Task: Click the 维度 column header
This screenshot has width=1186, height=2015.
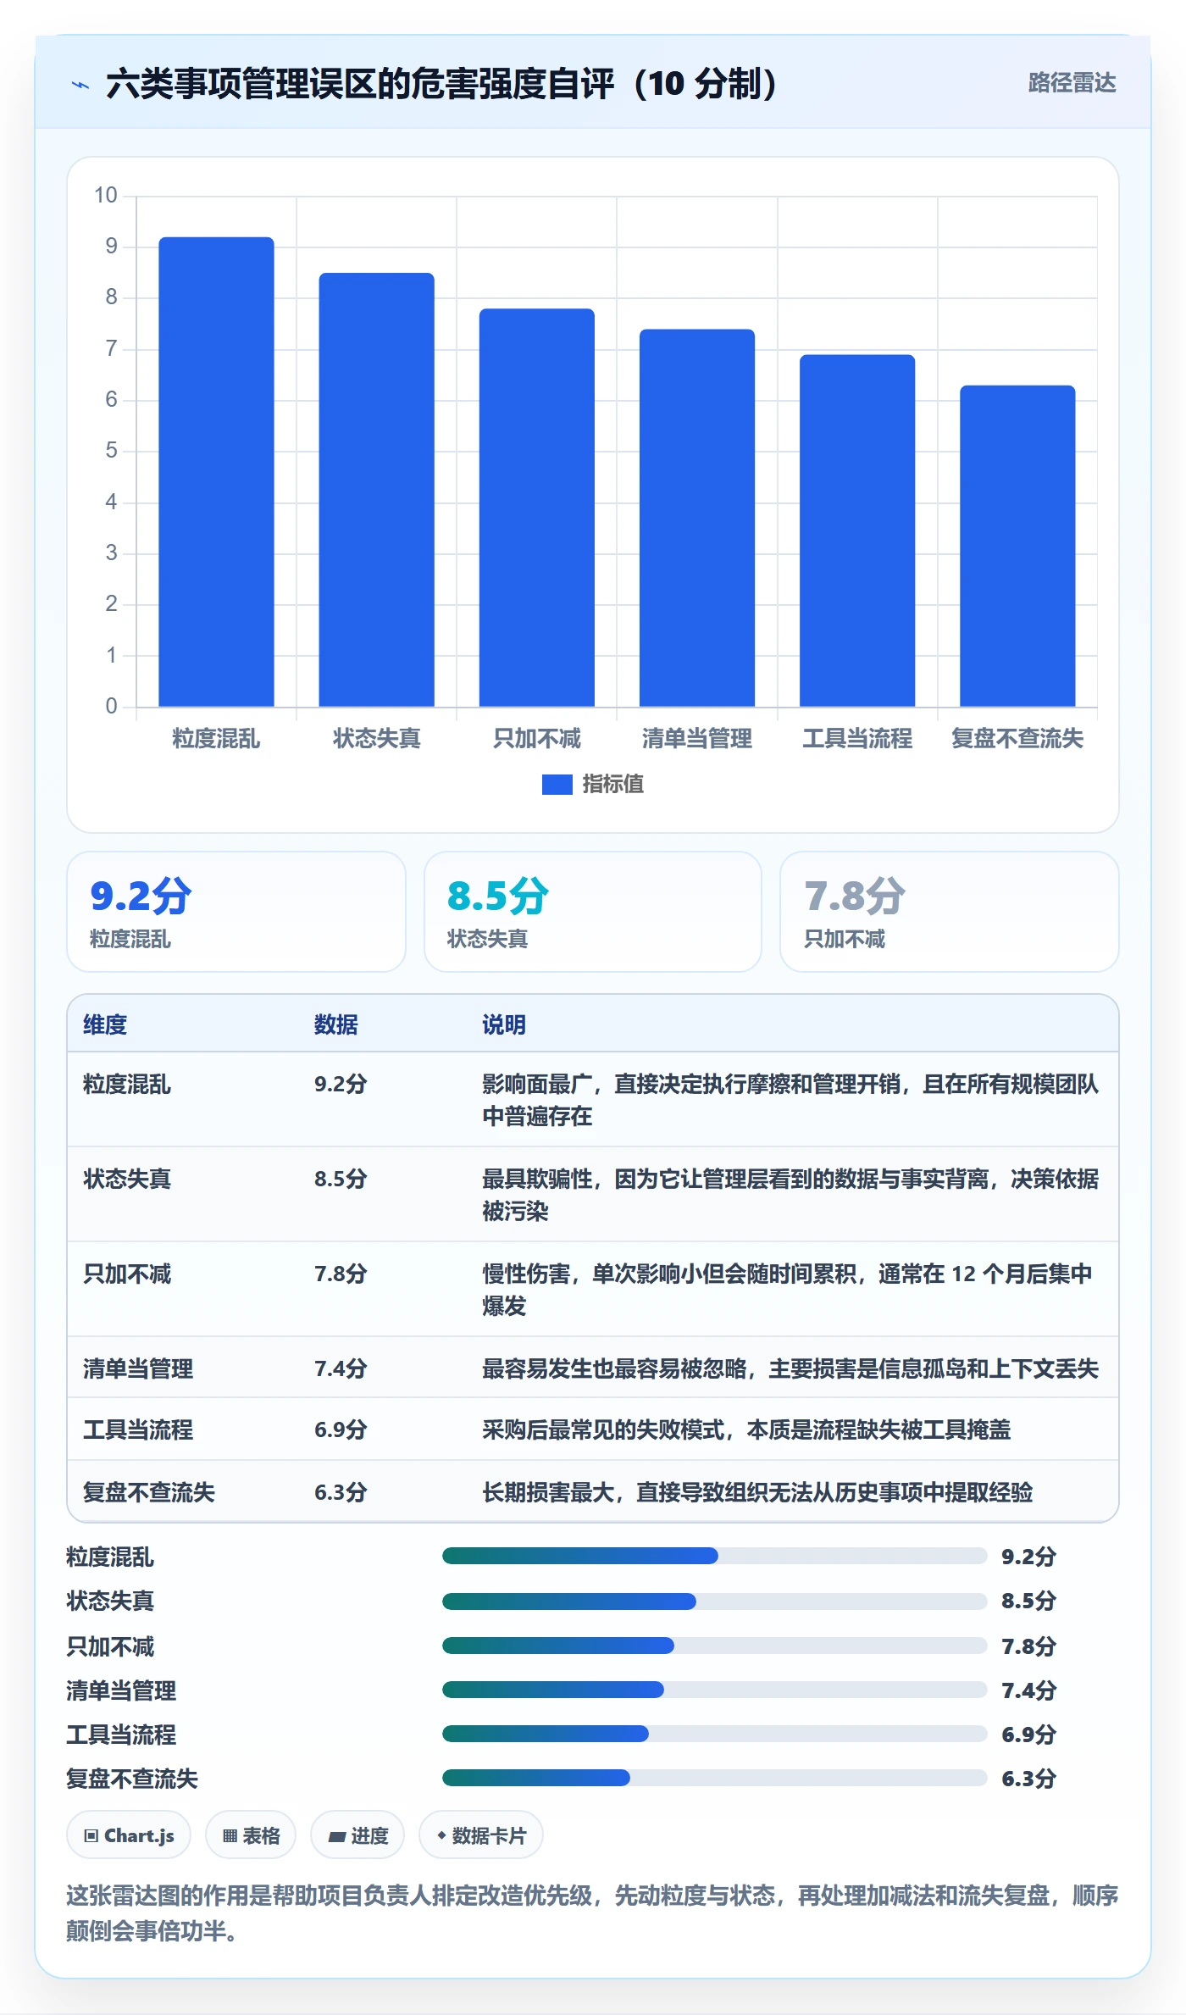Action: coord(105,1024)
